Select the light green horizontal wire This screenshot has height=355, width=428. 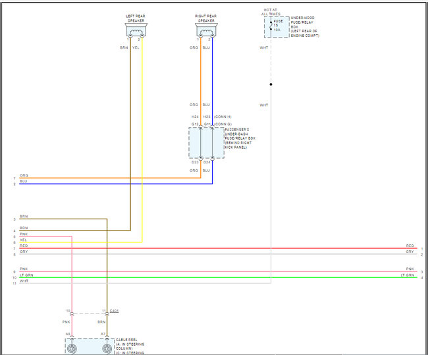coord(218,278)
